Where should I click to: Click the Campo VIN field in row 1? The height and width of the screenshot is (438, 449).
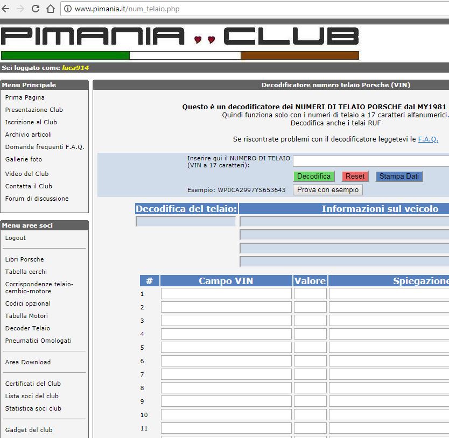tap(226, 294)
